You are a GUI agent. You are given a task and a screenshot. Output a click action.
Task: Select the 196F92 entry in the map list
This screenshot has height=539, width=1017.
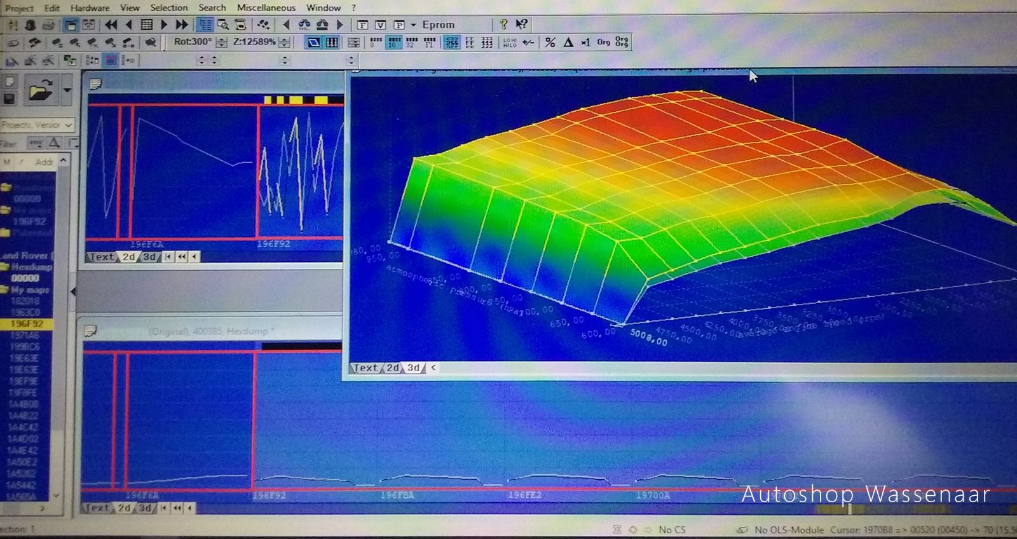pyautogui.click(x=27, y=324)
